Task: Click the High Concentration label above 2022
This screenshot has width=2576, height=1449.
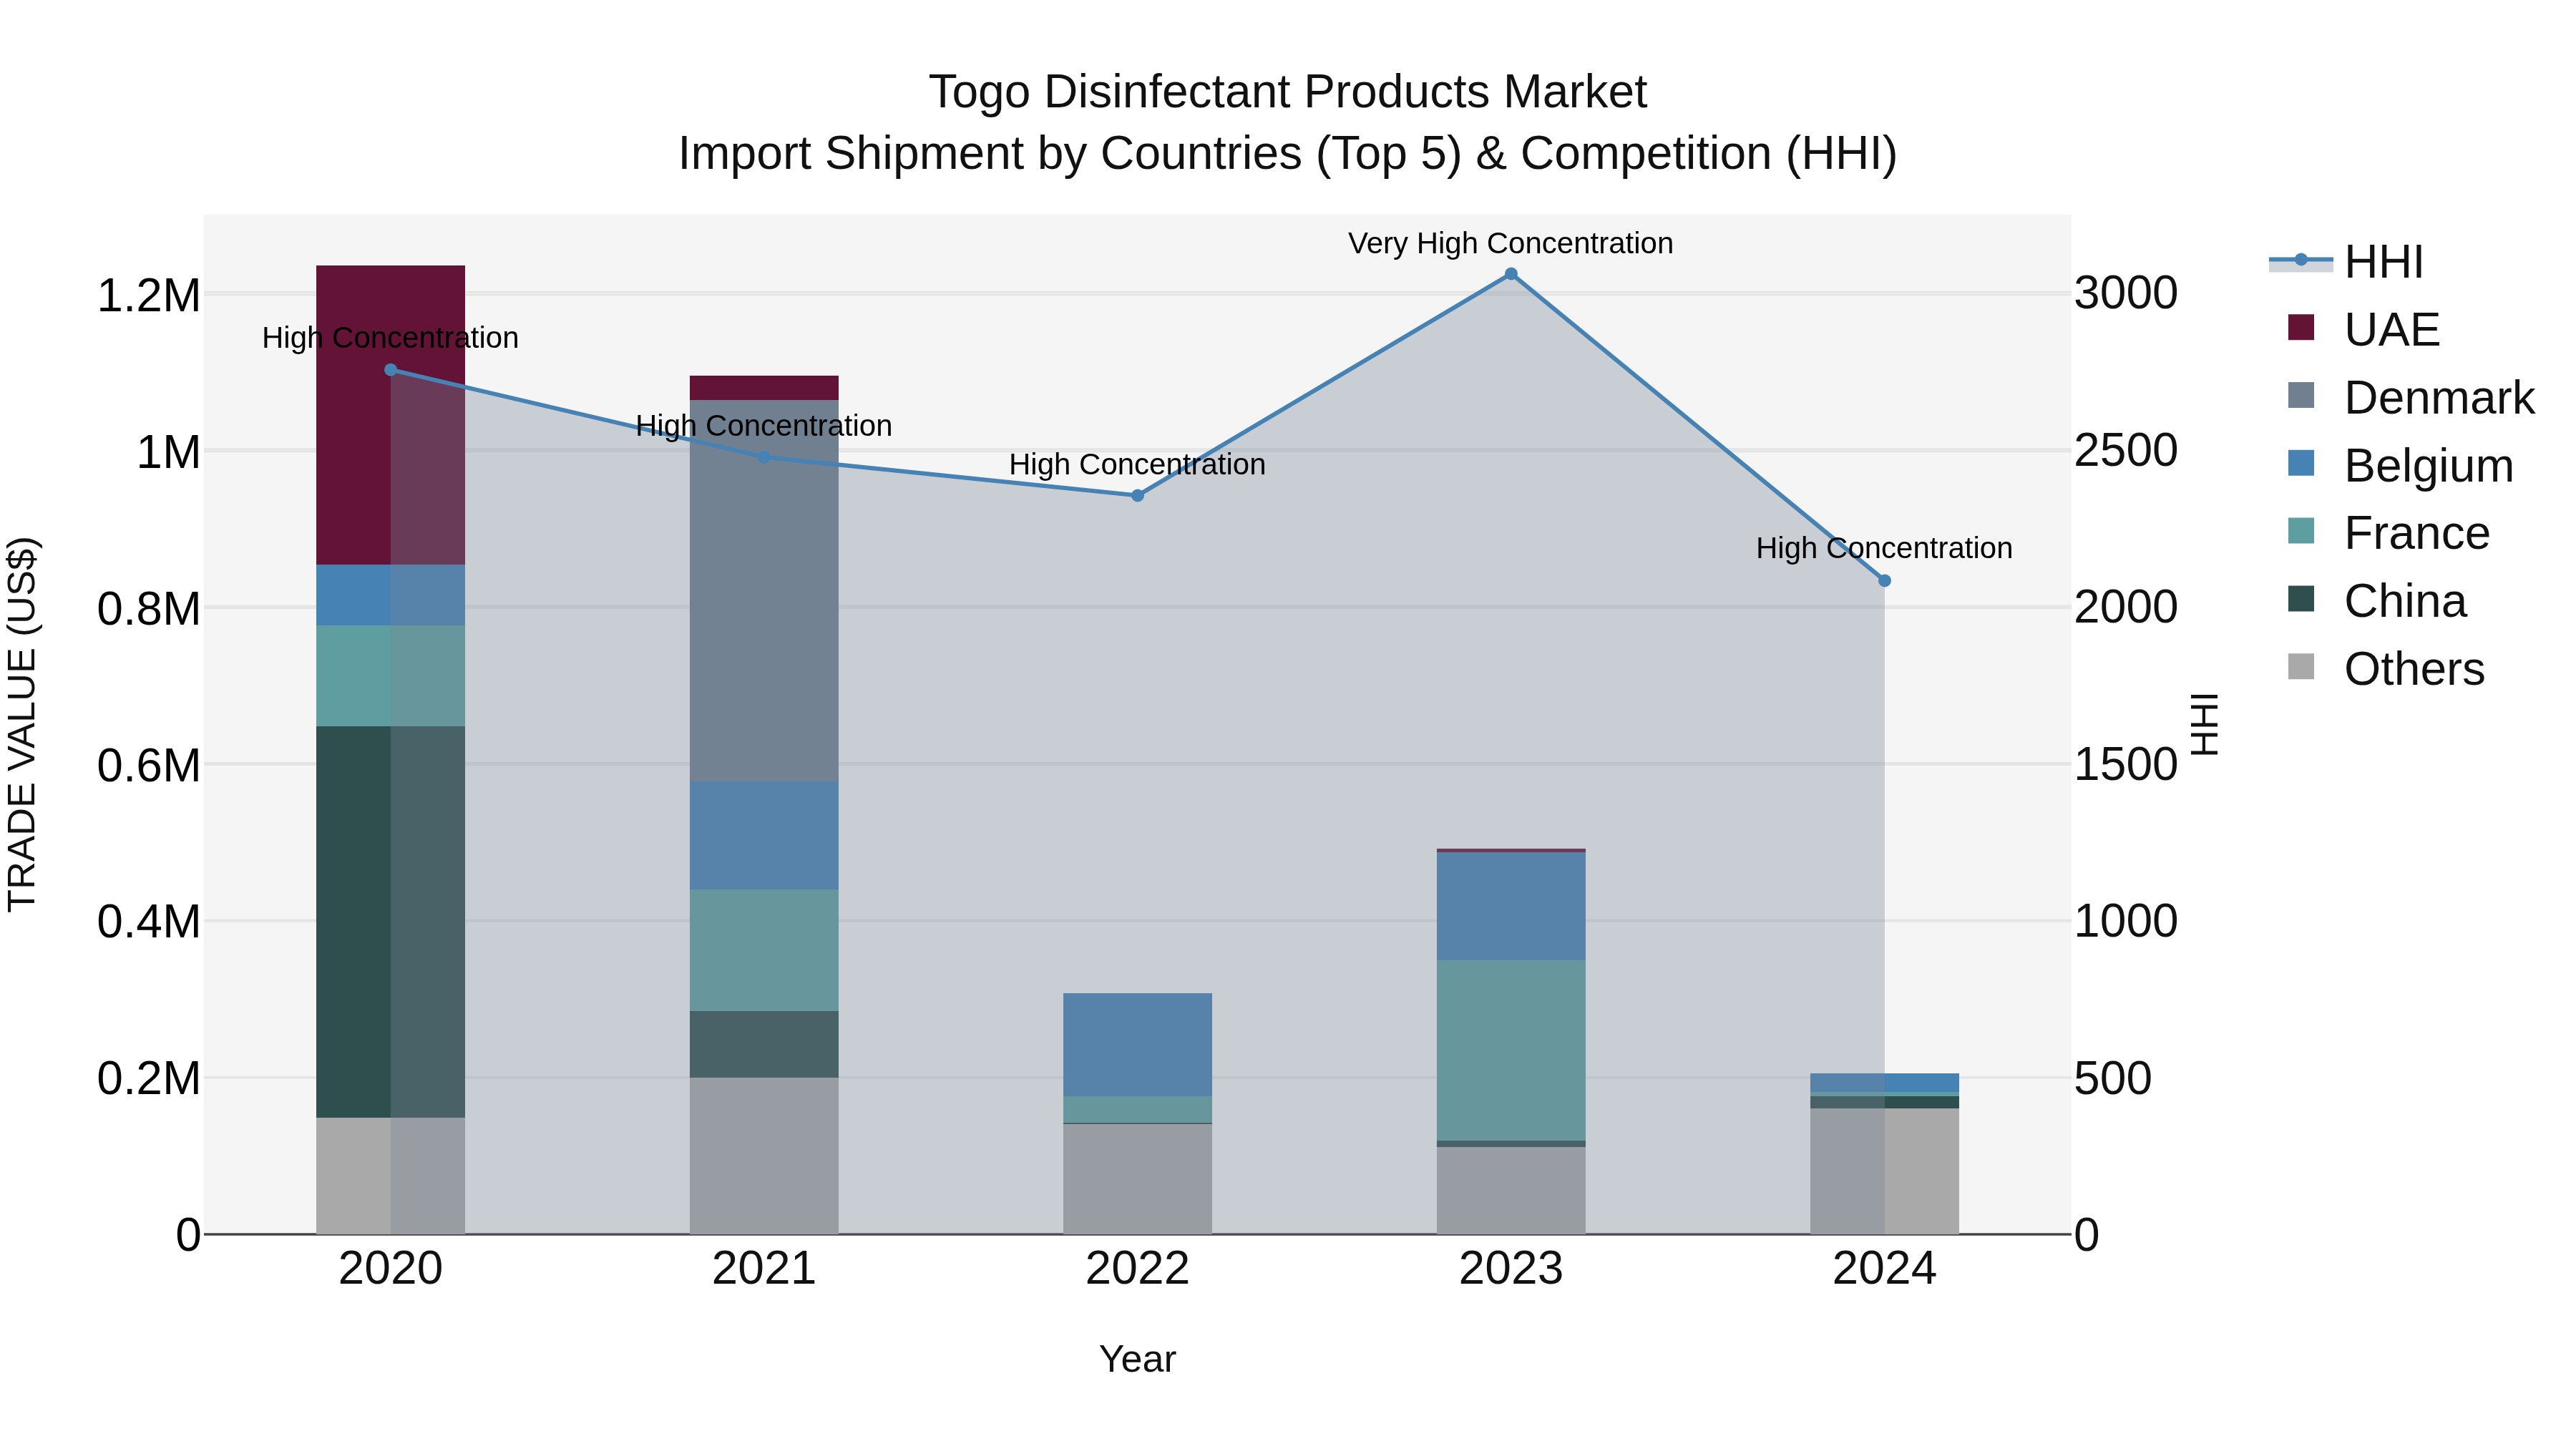Action: (1137, 465)
